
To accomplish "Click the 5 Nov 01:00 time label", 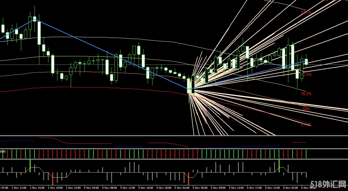I will click(x=182, y=188).
